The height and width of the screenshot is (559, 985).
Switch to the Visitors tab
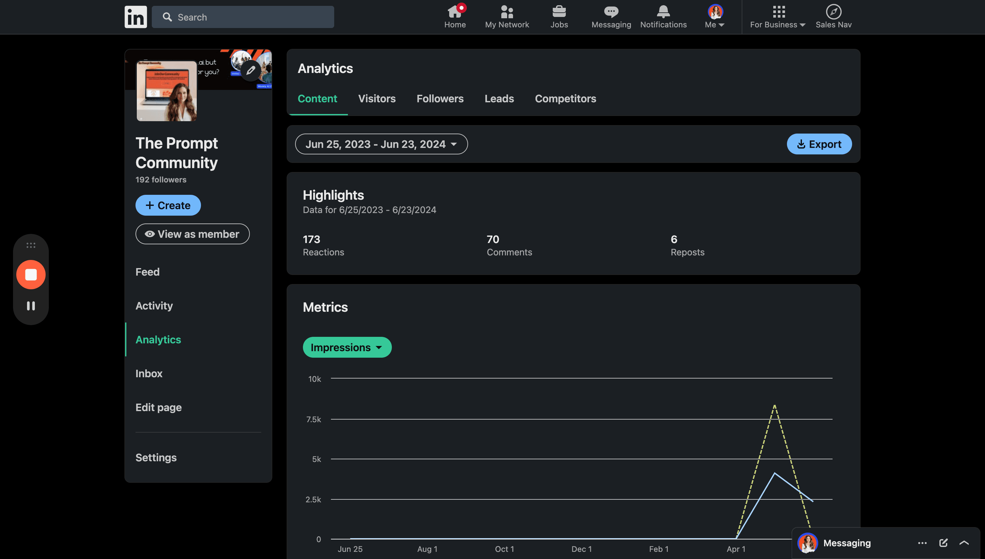tap(377, 99)
